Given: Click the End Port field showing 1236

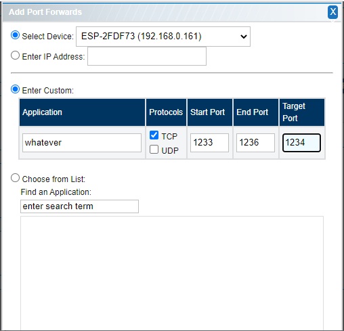Looking at the screenshot, I should [255, 143].
